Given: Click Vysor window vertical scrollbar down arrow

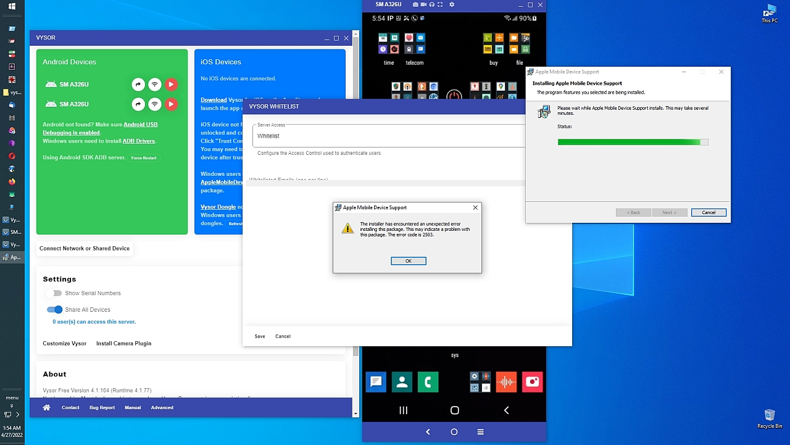Looking at the screenshot, I should (355, 414).
